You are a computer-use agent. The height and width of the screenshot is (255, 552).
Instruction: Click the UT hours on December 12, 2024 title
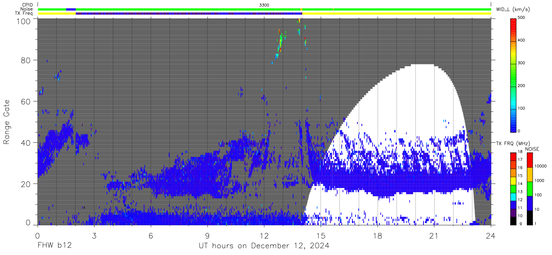[264, 246]
